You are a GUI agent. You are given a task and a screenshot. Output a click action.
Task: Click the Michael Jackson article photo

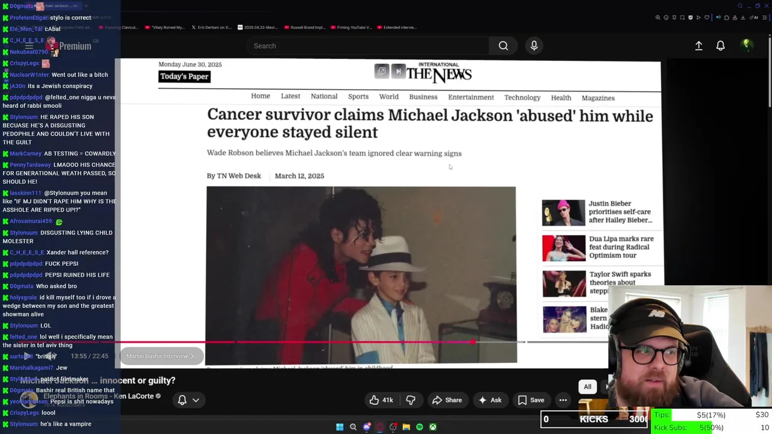[x=361, y=275]
